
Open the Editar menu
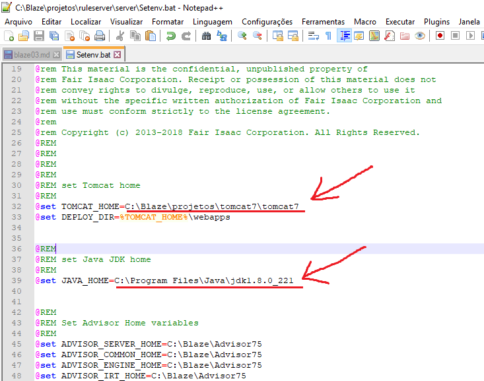(x=52, y=22)
